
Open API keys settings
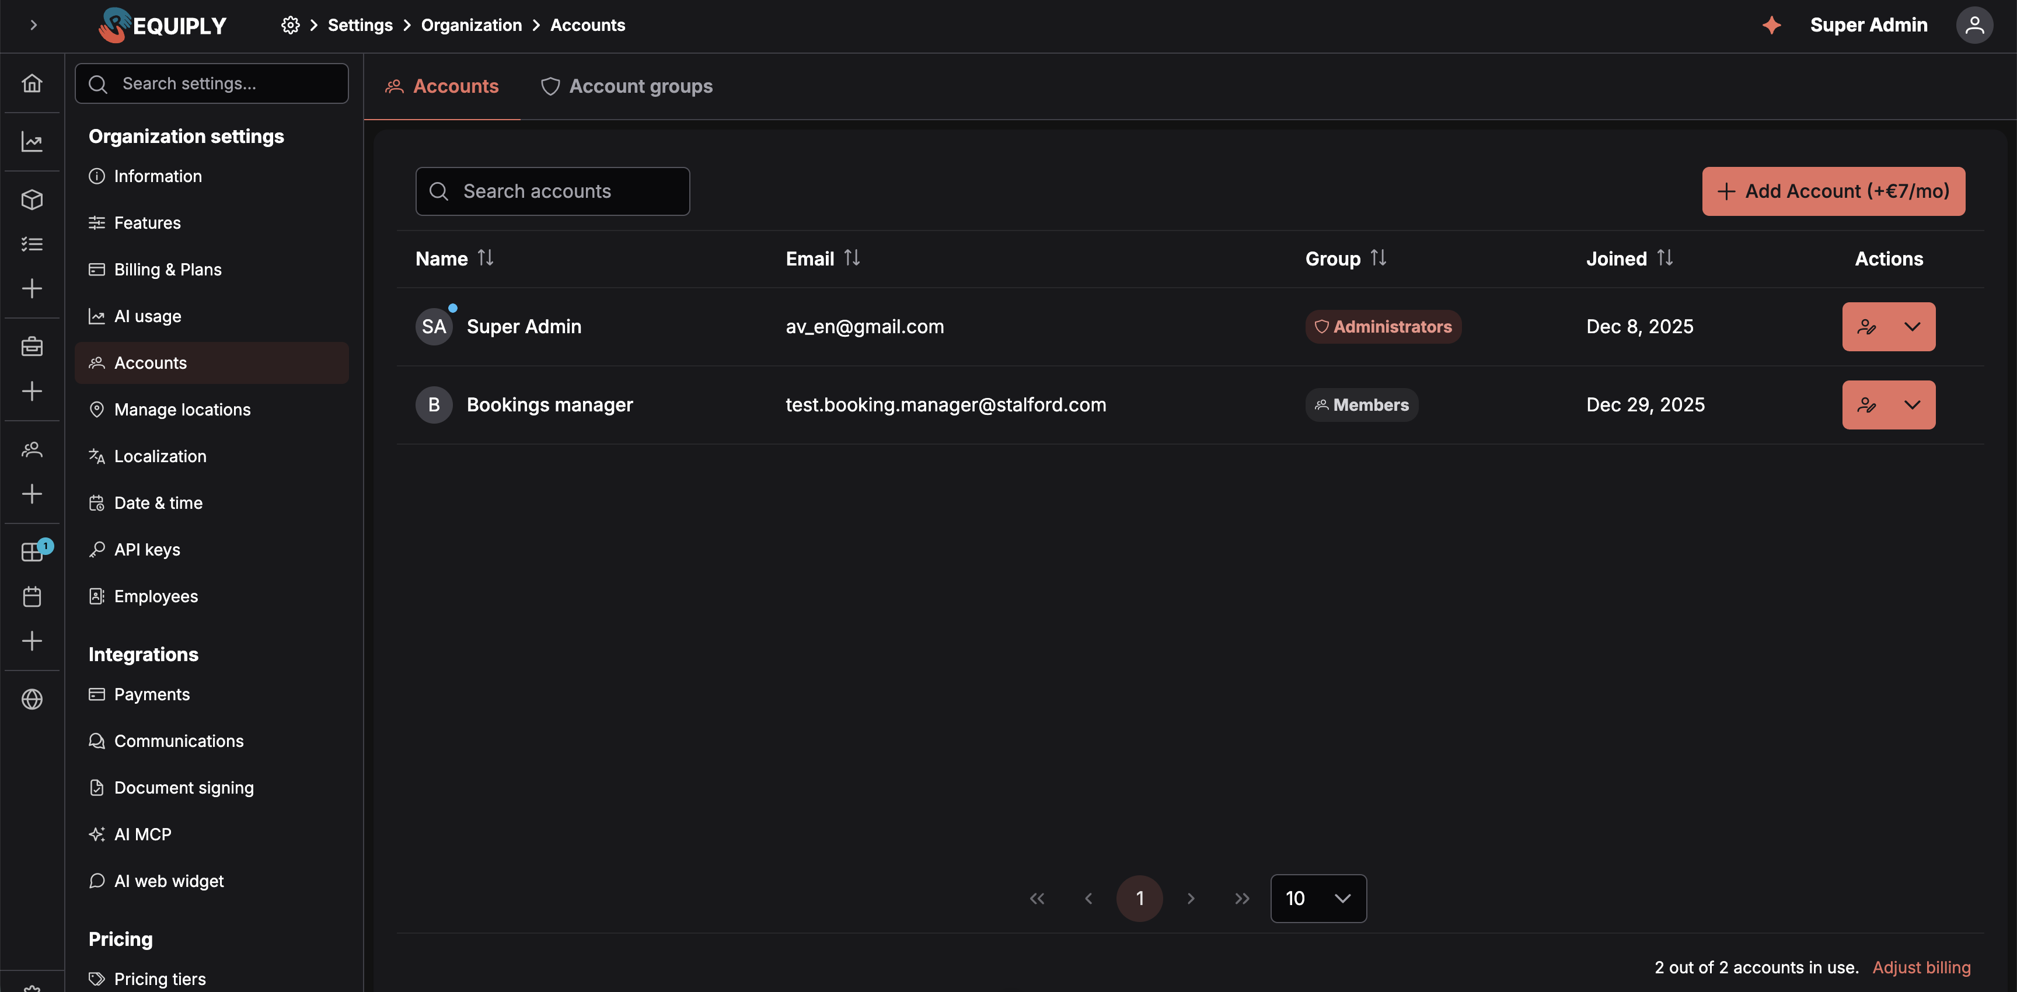(211, 550)
